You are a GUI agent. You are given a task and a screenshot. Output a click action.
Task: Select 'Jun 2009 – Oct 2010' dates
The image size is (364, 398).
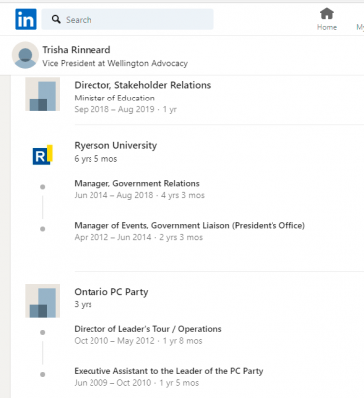pyautogui.click(x=112, y=383)
